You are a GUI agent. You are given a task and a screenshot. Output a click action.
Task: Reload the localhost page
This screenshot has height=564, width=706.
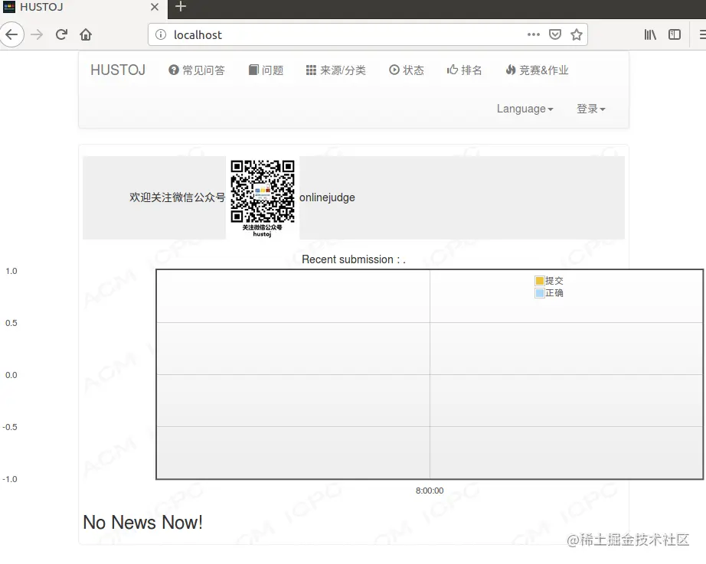click(62, 34)
